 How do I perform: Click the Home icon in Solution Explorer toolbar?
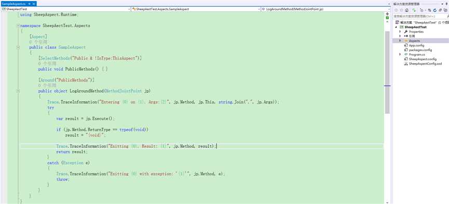pos(406,10)
